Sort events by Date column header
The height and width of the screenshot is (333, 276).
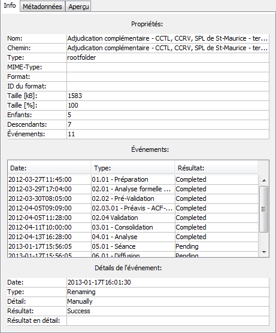tap(49, 168)
